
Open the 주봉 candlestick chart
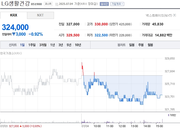(x=141, y=45)
